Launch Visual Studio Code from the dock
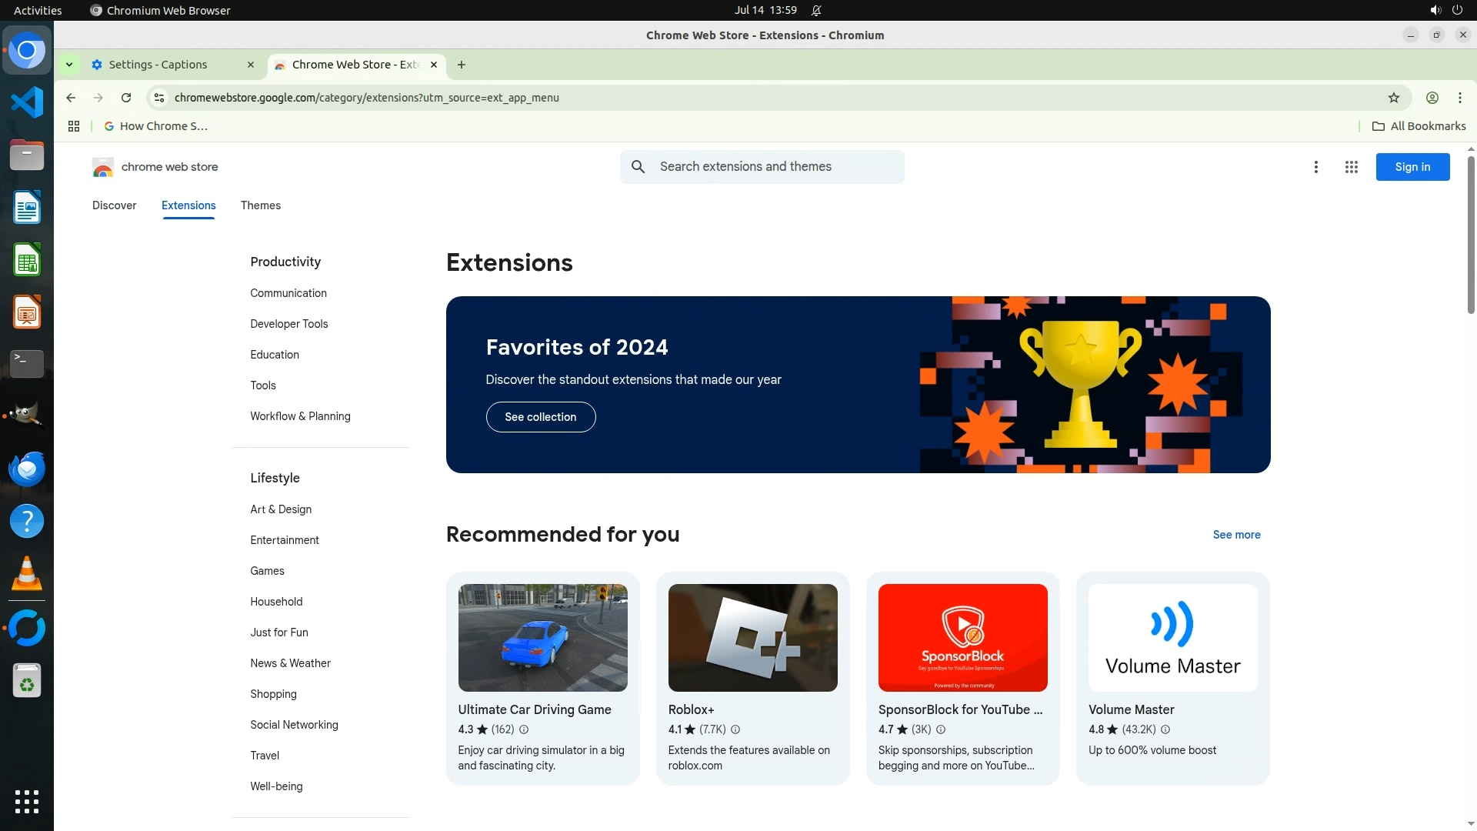Screen dimensions: 1477x831 pos(27,102)
